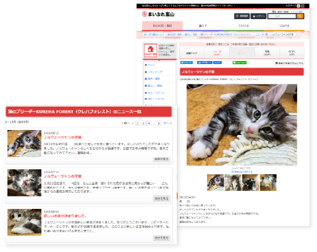Select second thumbnail below the main photo

(233, 182)
